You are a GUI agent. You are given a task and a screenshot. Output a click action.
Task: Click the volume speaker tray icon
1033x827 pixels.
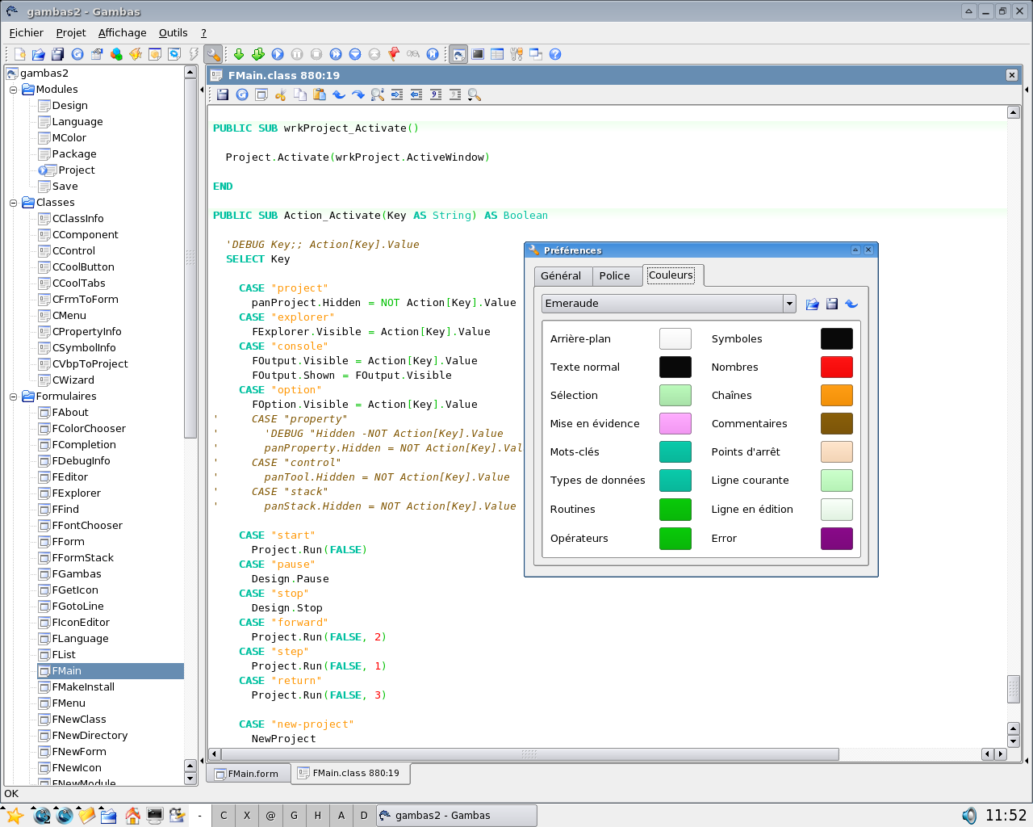click(969, 816)
